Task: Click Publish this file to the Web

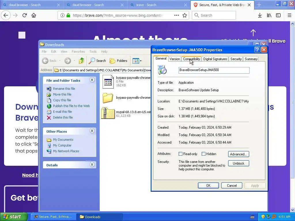Action: tap(71, 106)
